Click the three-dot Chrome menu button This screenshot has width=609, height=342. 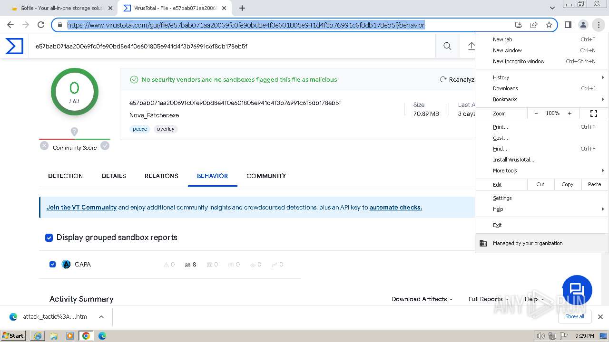[x=598, y=25]
